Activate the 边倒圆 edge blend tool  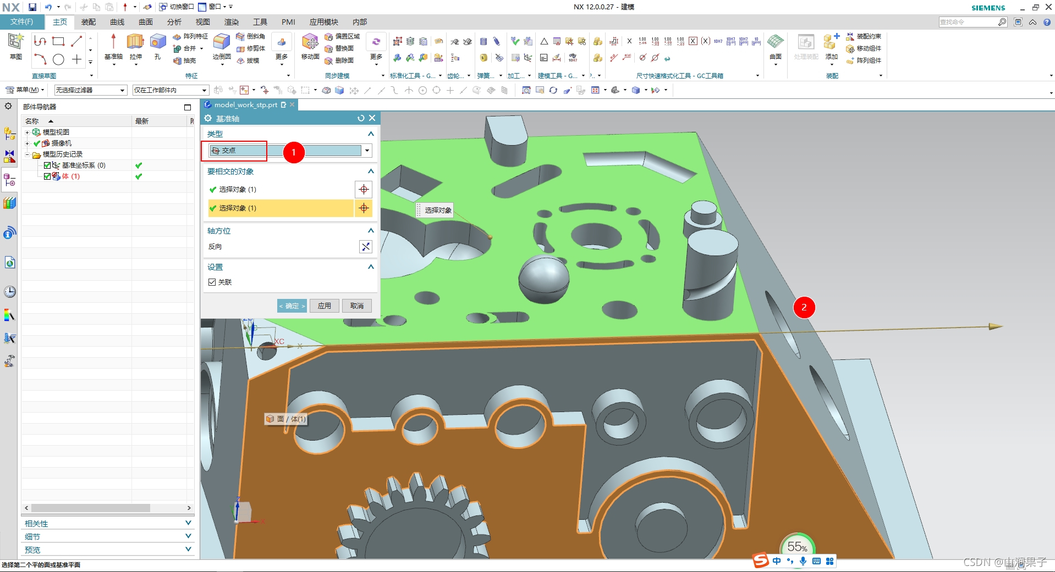[222, 46]
